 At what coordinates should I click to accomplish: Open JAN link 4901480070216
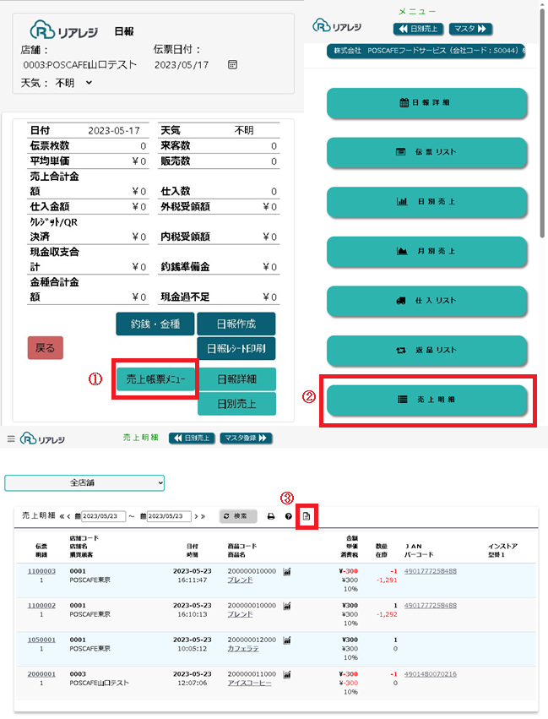tap(431, 674)
